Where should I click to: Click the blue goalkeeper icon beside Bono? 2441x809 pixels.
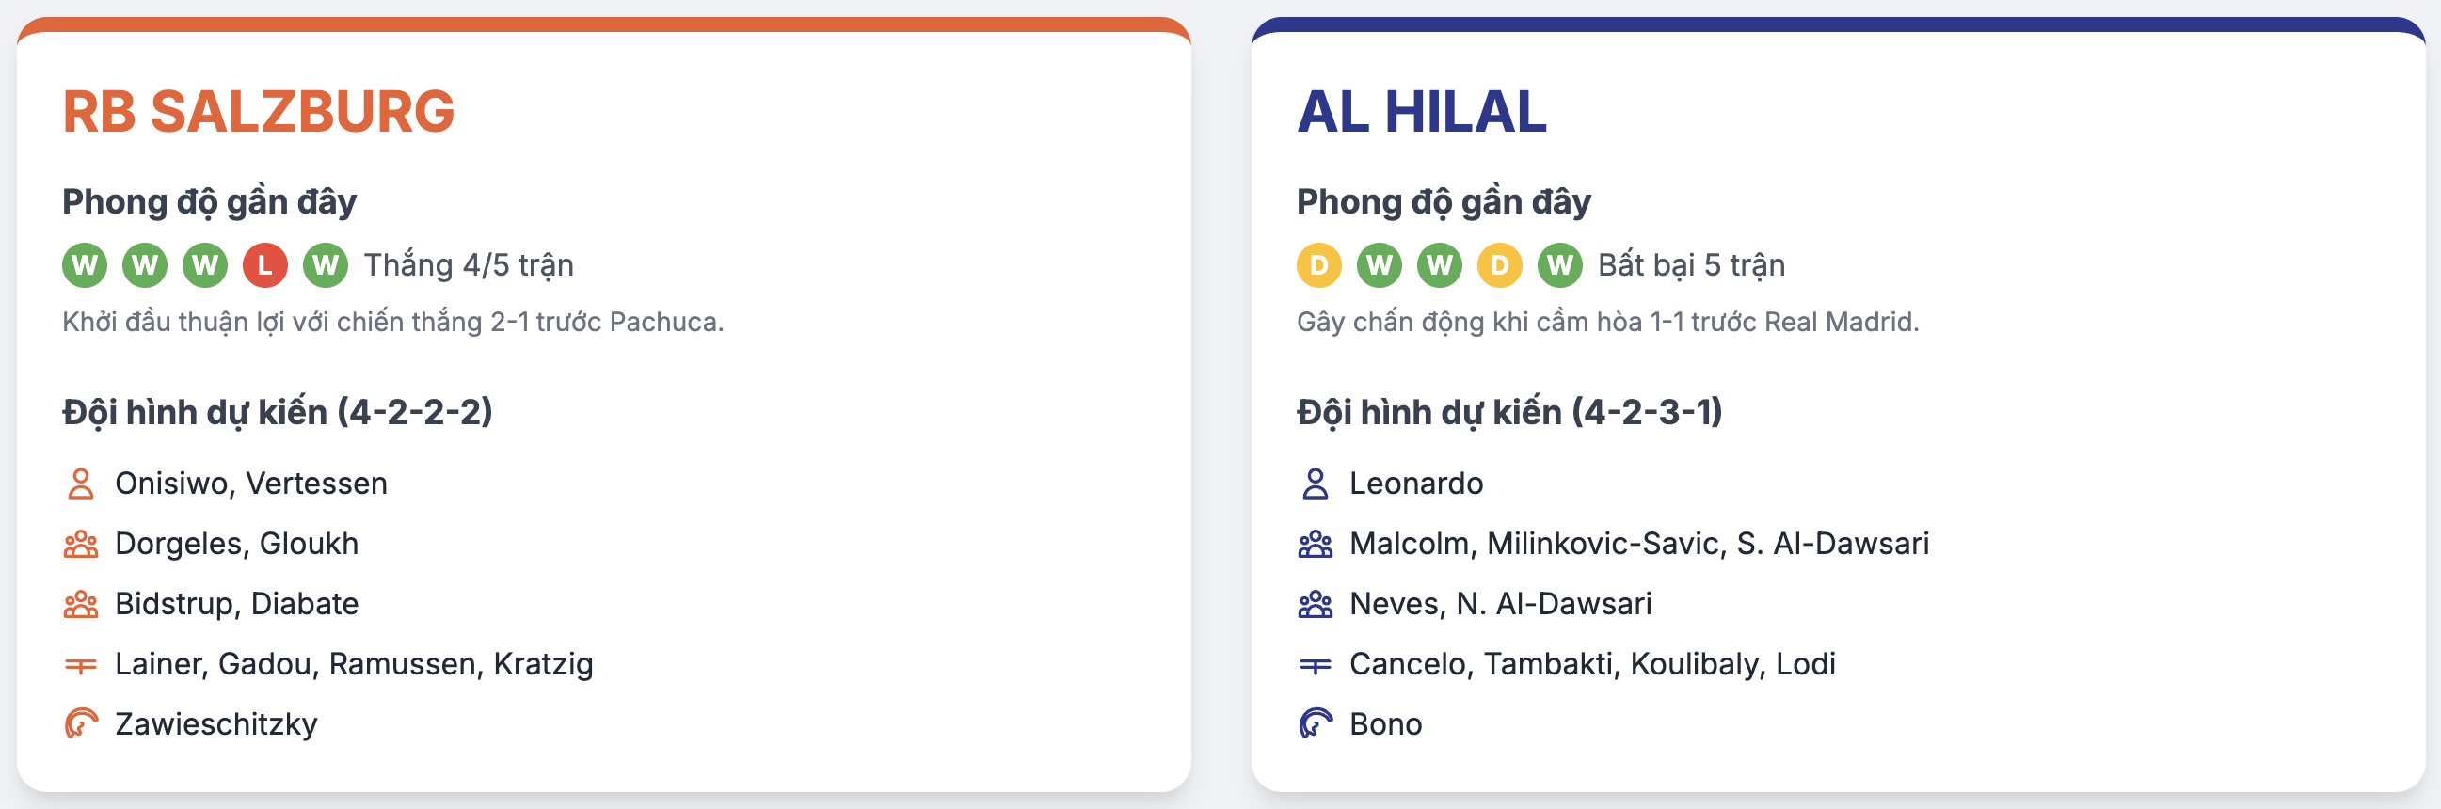click(x=1316, y=724)
